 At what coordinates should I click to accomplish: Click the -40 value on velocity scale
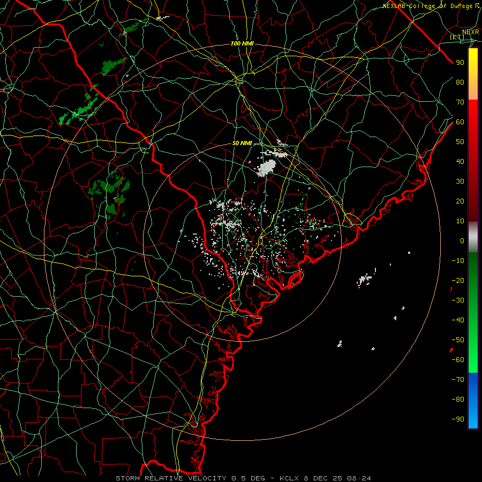(x=458, y=320)
